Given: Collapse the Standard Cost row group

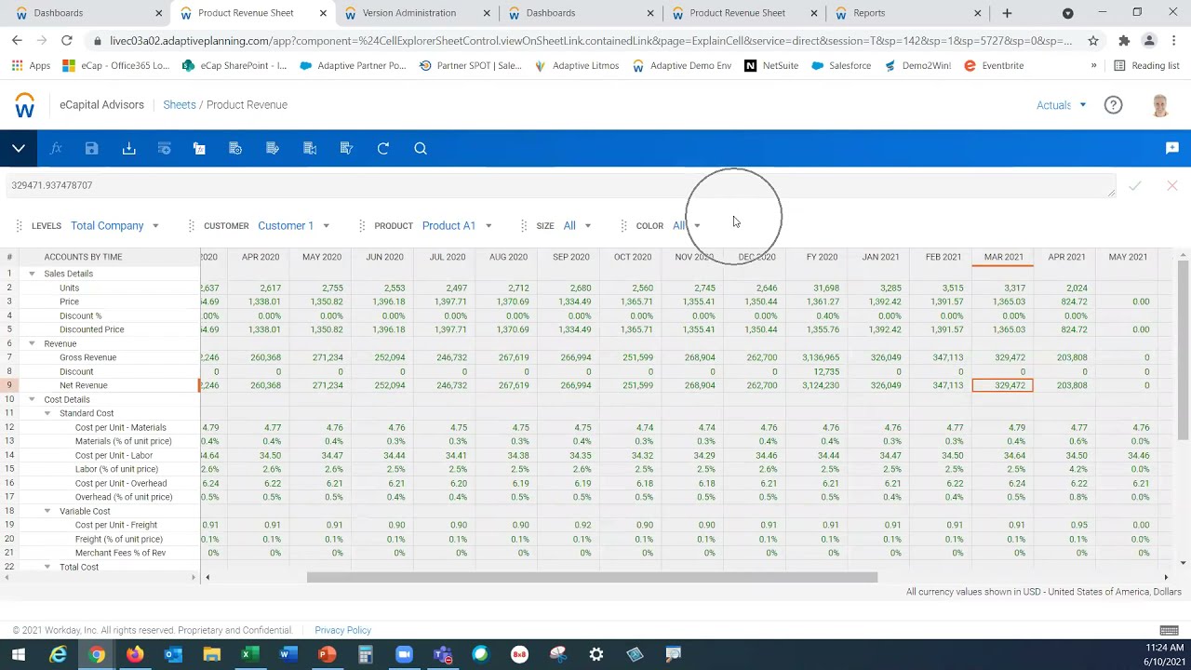Looking at the screenshot, I should pos(47,413).
